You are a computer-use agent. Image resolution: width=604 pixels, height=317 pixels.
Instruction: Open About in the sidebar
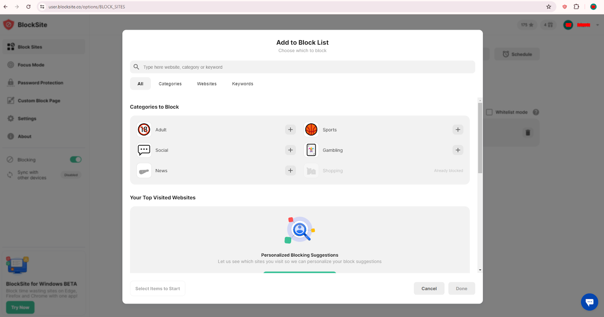pos(44,137)
